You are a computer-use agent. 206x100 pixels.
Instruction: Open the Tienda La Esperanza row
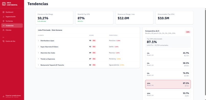tap(88, 59)
